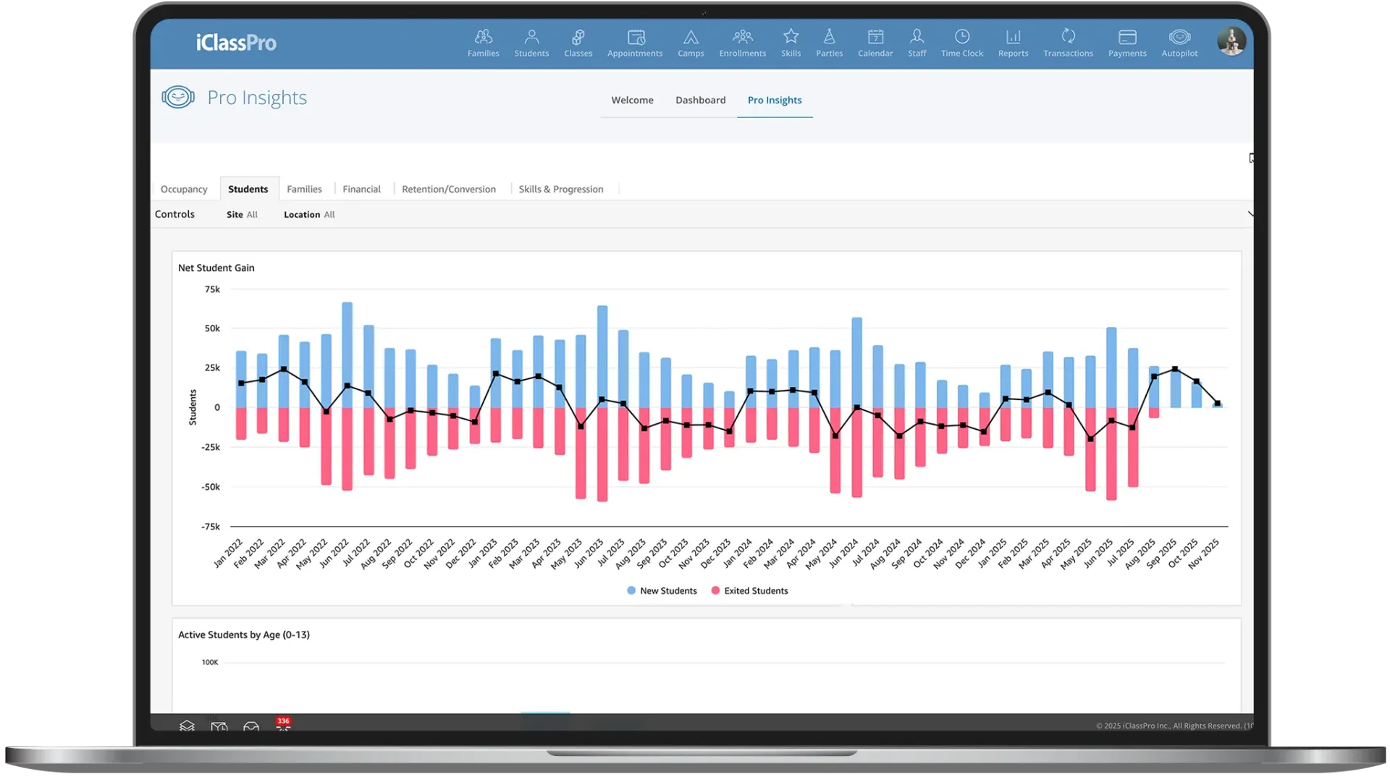
Task: Open the Financial insights tab
Action: click(361, 189)
